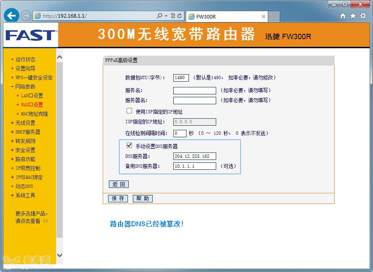Click the search magnifier icon in address bar

click(160, 16)
